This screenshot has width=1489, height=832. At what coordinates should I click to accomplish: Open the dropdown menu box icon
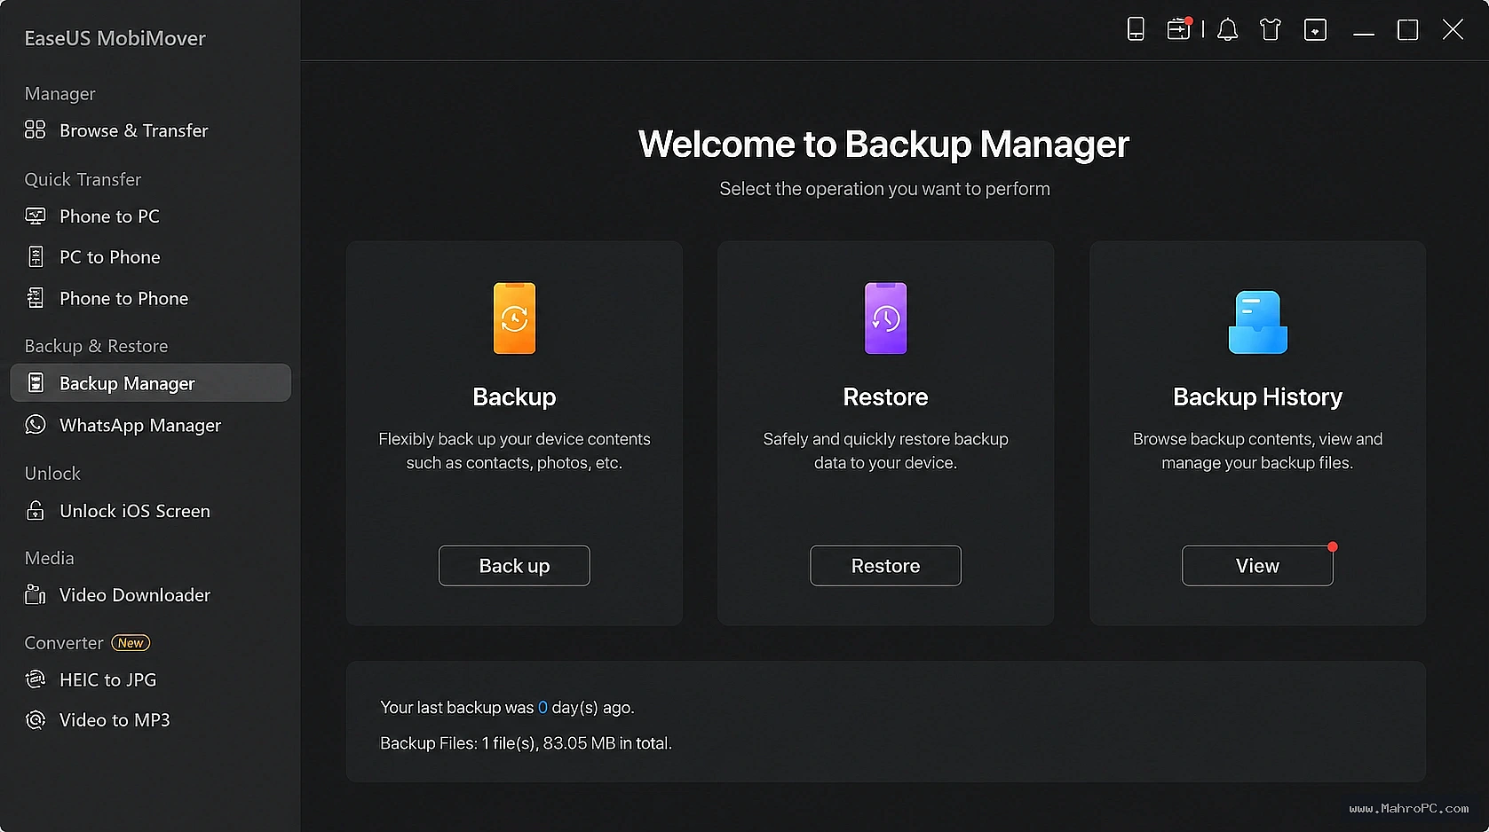(1315, 30)
